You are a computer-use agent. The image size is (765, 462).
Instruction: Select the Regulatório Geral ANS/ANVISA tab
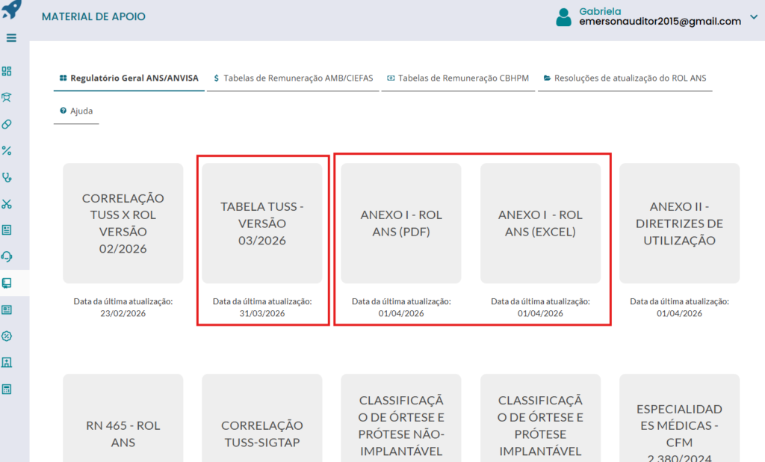click(128, 78)
